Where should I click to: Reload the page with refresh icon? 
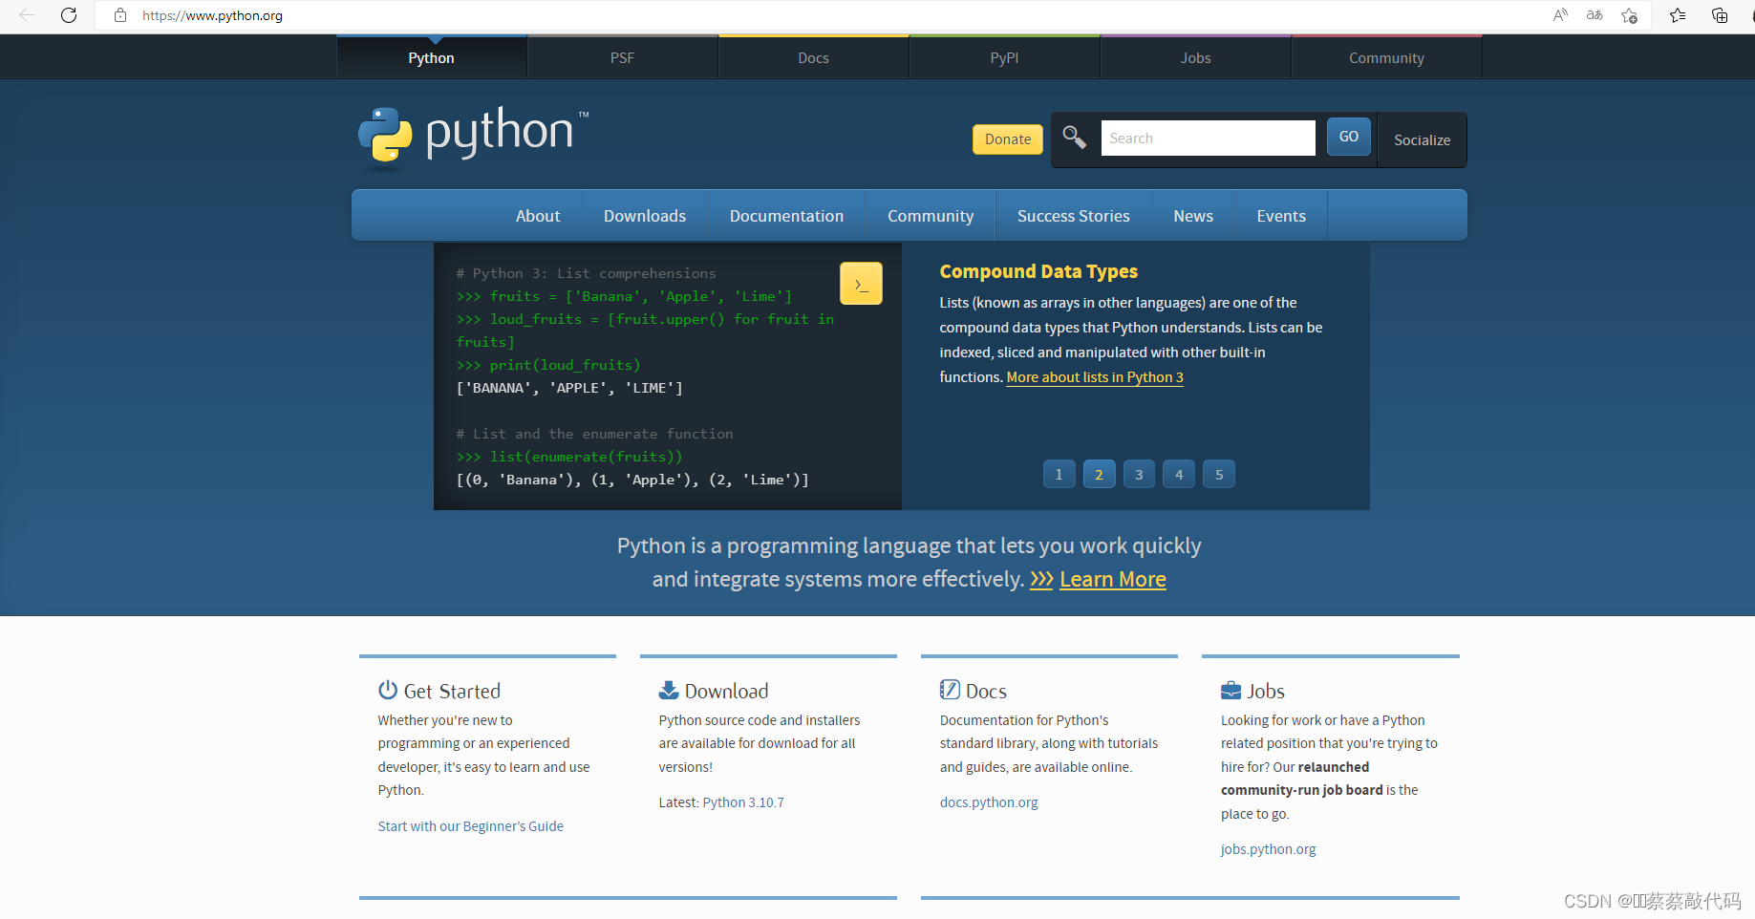tap(69, 15)
